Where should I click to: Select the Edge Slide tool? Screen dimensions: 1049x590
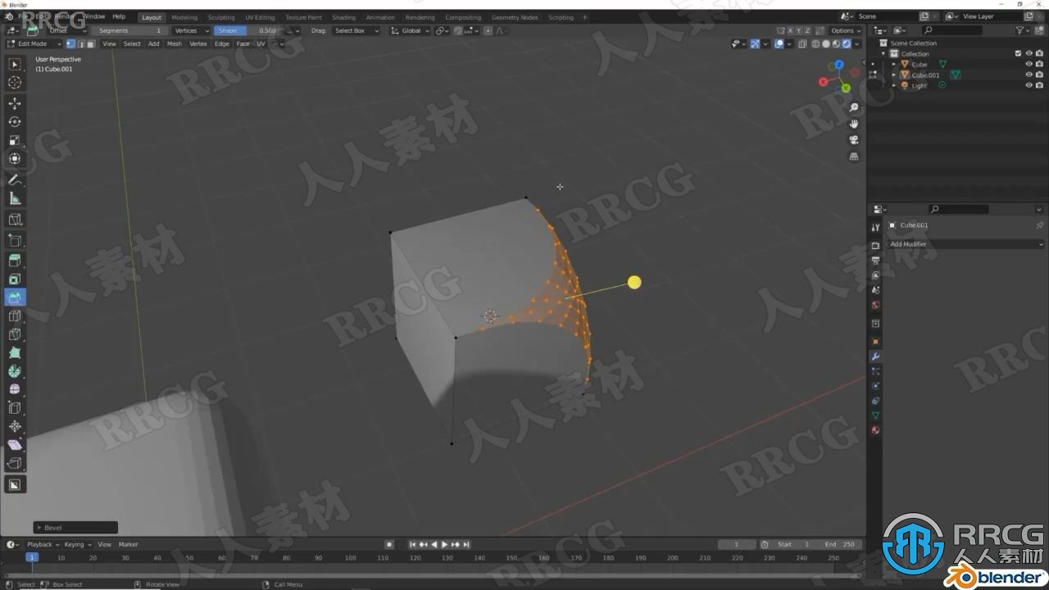15,408
